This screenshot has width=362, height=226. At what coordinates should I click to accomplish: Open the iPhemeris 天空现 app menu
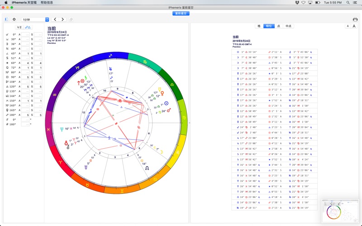[x=24, y=2]
